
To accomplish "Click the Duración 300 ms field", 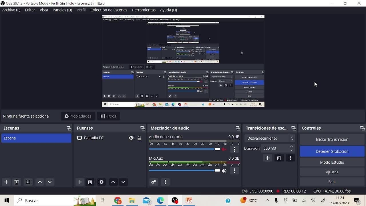I will 277,148.
